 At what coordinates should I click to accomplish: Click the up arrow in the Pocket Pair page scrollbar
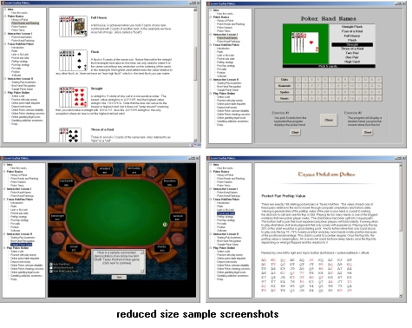(401, 165)
